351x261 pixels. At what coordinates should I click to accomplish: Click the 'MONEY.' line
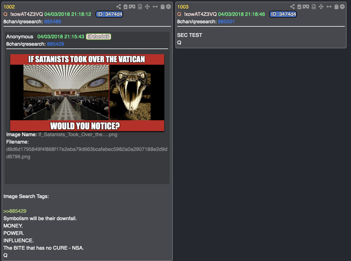[13, 226]
